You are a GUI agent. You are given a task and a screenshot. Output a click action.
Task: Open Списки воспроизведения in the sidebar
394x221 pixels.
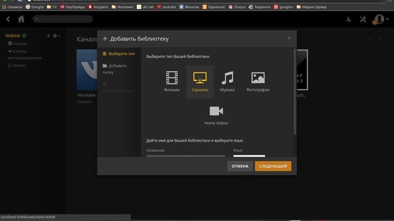coord(25,55)
